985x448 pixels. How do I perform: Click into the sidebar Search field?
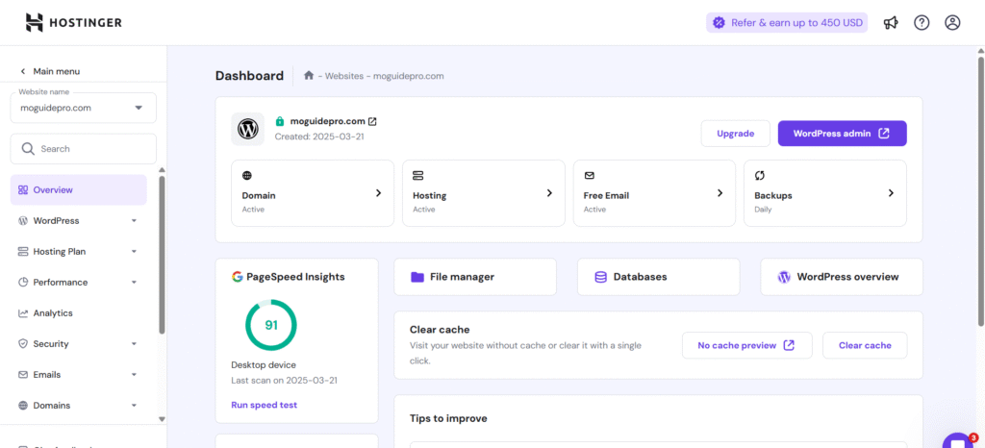pyautogui.click(x=83, y=149)
